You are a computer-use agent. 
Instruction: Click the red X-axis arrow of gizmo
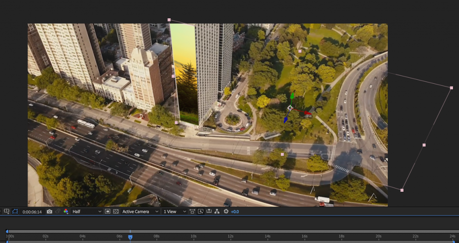pos(308,113)
